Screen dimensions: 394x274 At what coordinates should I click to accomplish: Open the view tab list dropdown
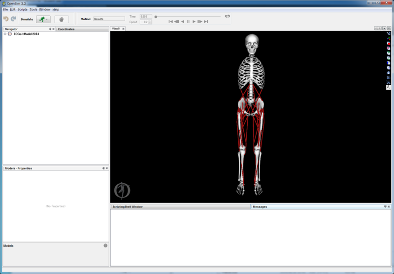(x=384, y=29)
